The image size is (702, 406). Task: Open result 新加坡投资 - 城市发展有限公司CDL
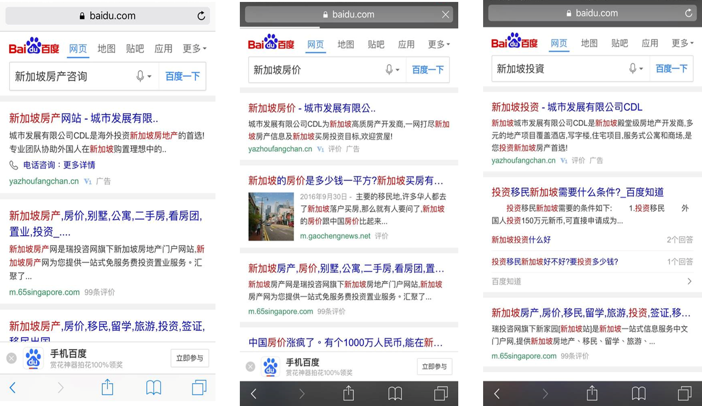pyautogui.click(x=566, y=107)
